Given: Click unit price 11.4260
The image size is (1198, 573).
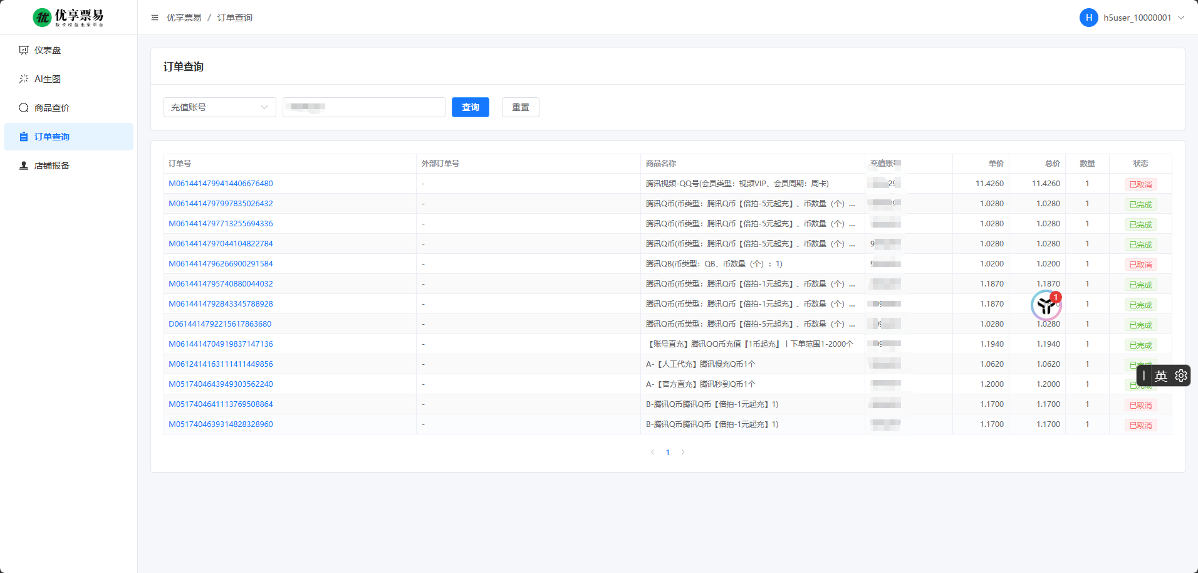Looking at the screenshot, I should 989,184.
